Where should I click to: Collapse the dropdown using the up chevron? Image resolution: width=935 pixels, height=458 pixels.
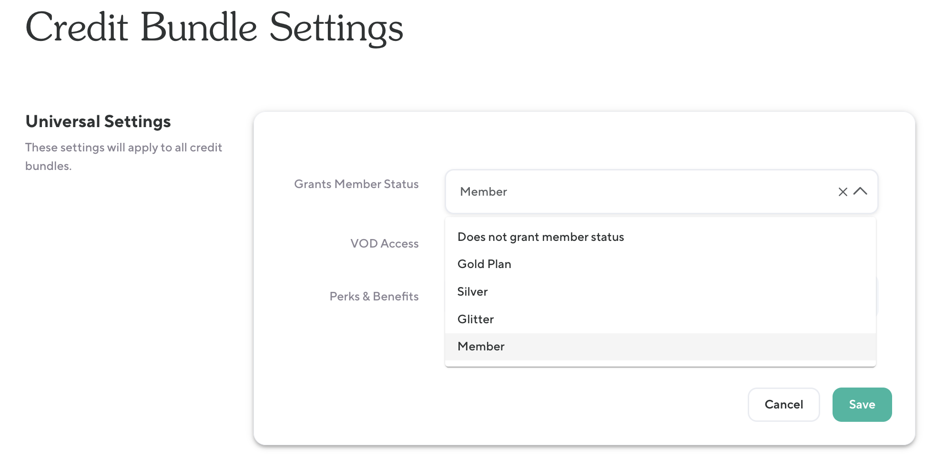tap(860, 191)
